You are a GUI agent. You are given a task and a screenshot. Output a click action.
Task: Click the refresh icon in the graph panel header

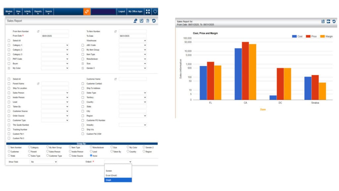[334, 21]
